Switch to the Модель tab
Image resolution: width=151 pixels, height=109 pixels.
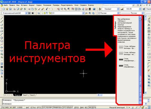coord(18,95)
